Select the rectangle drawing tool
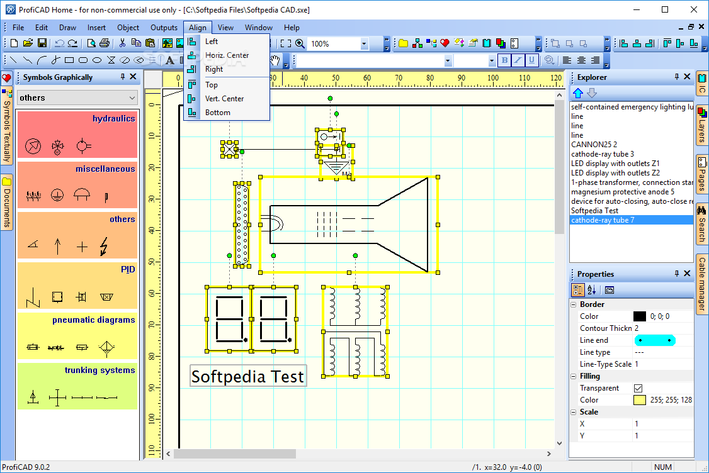The image size is (709, 473). (69, 60)
